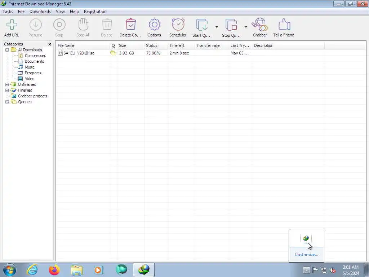This screenshot has width=369, height=277.
Task: Click the IDM icon in tray popup
Action: (x=306, y=238)
